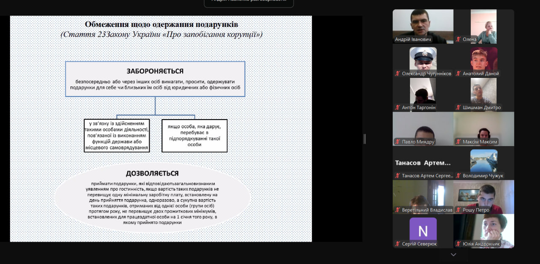The image size is (540, 264).
Task: Click the muted mic icon by Юлія Андрончик
Action: (458, 244)
